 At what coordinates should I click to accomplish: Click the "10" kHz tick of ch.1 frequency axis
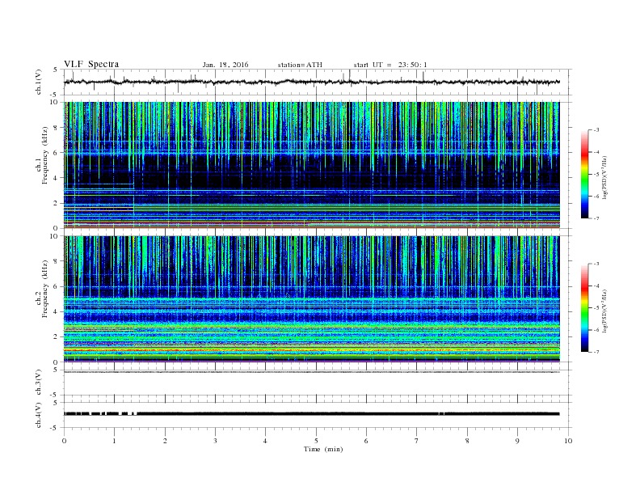click(54, 102)
